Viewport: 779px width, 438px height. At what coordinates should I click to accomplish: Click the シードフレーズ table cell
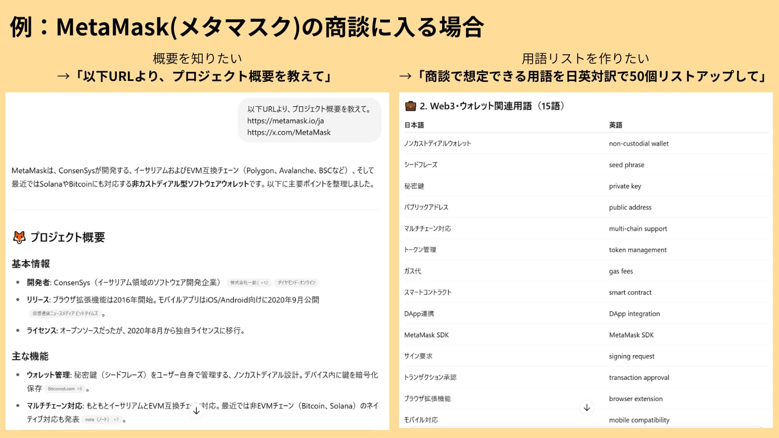(421, 165)
